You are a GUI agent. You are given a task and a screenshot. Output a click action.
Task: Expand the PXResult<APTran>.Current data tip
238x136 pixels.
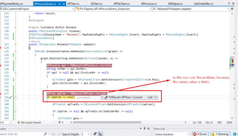102,97
